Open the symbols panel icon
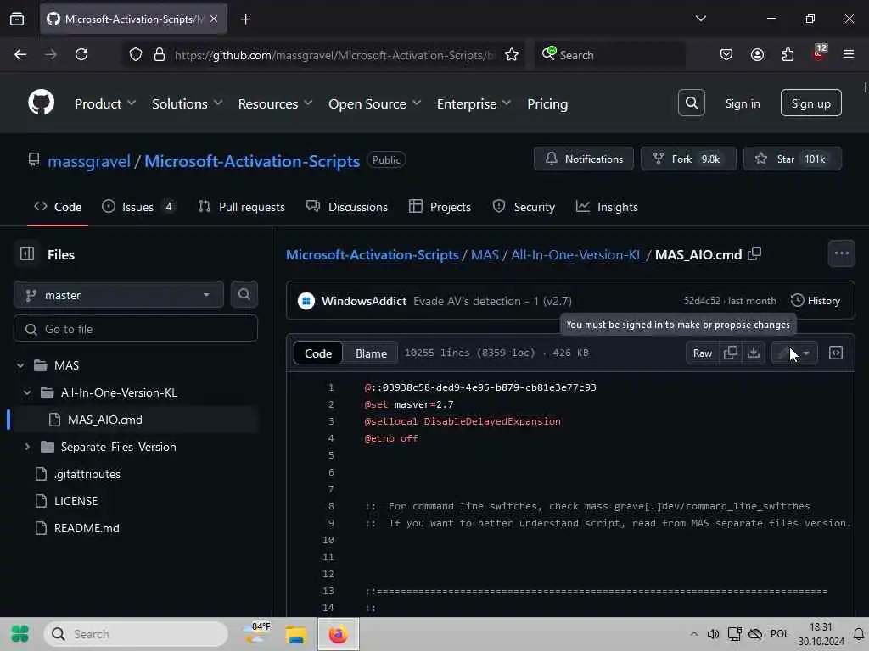Viewport: 869px width, 651px height. [836, 353]
